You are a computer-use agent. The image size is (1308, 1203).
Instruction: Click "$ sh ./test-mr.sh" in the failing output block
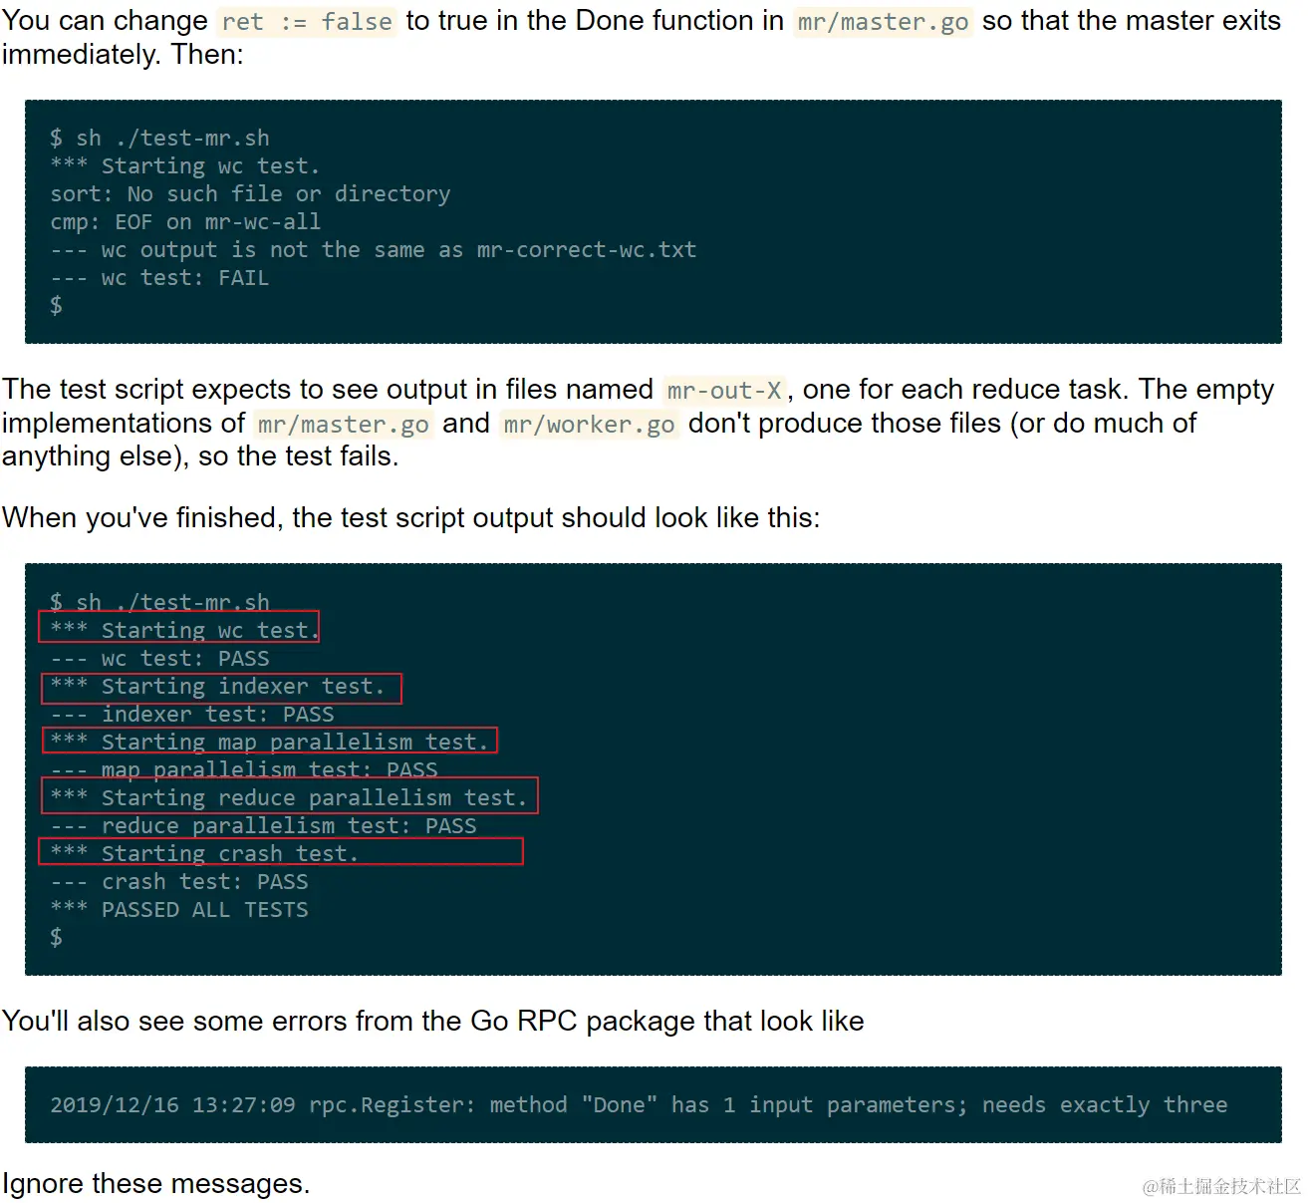click(x=159, y=139)
